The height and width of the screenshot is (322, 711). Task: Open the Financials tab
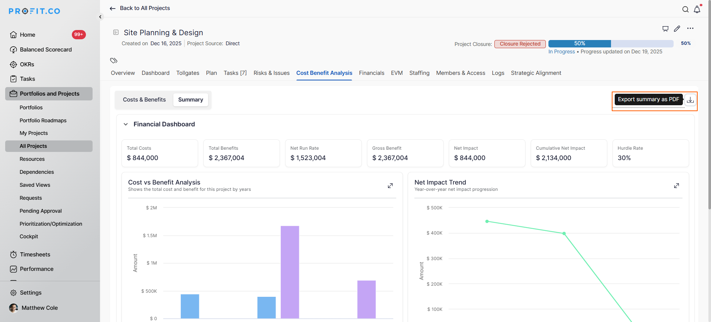pos(371,73)
